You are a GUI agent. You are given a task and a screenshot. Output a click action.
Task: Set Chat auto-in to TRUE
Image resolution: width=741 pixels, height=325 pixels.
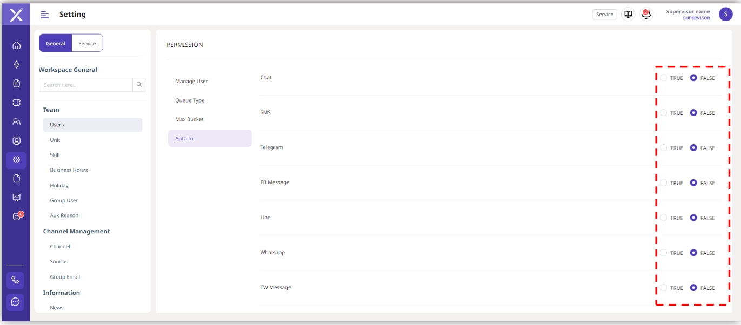click(664, 78)
